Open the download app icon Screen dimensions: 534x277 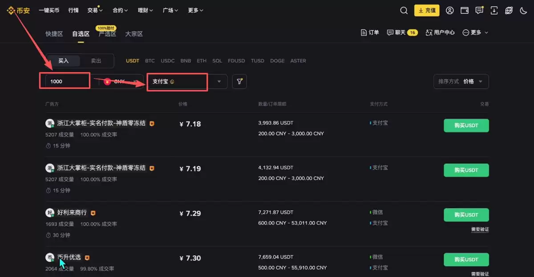click(494, 10)
